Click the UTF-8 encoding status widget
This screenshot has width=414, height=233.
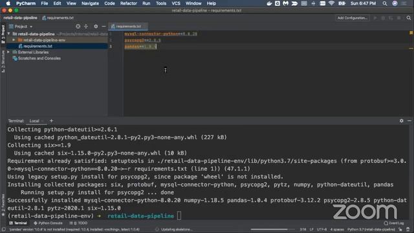click(321, 229)
